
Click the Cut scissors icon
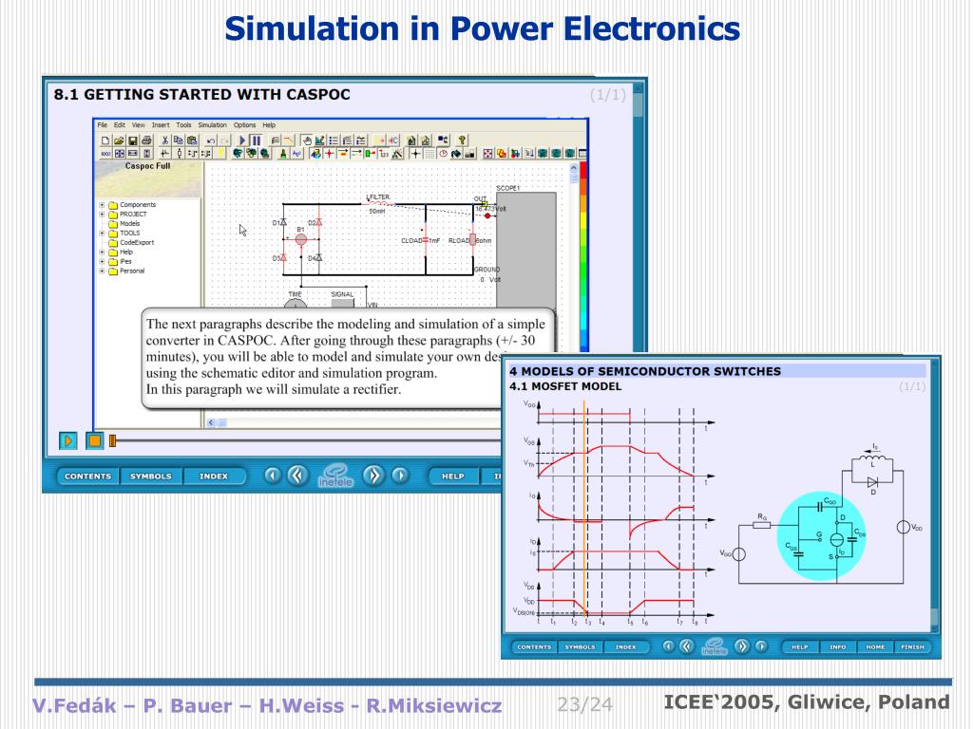(x=165, y=140)
